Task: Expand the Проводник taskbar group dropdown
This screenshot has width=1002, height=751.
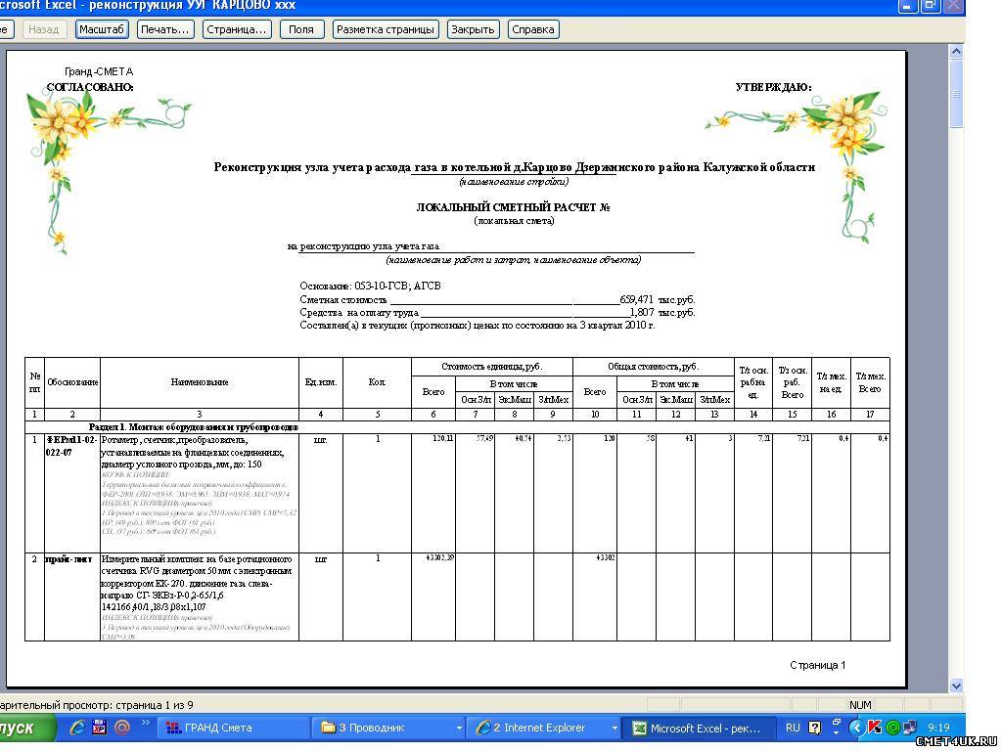Action: point(459,729)
